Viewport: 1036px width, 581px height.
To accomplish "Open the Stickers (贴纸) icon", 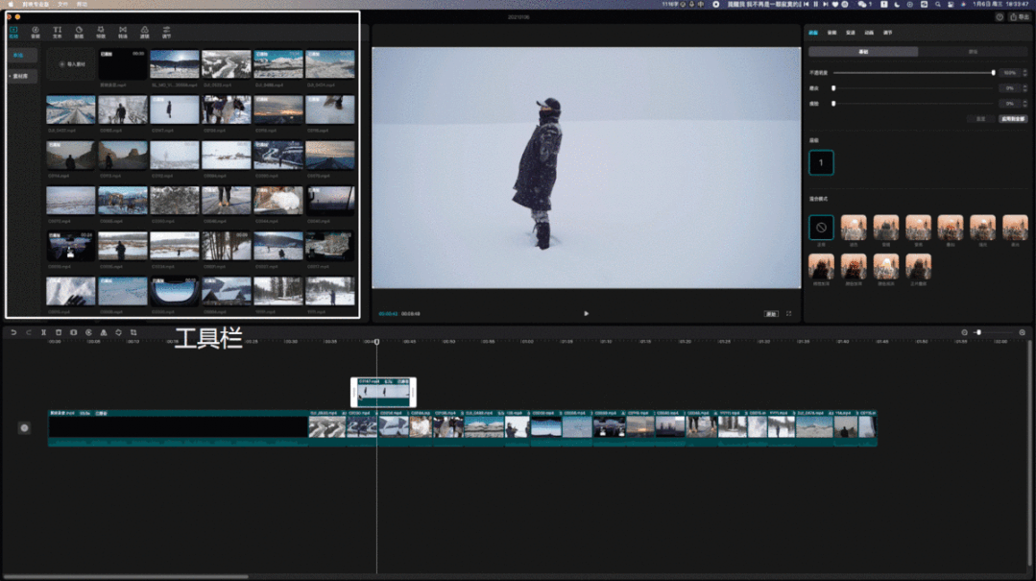I will (x=79, y=32).
